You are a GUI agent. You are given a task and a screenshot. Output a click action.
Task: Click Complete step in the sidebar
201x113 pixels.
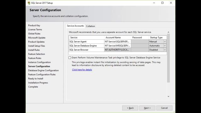33,87
